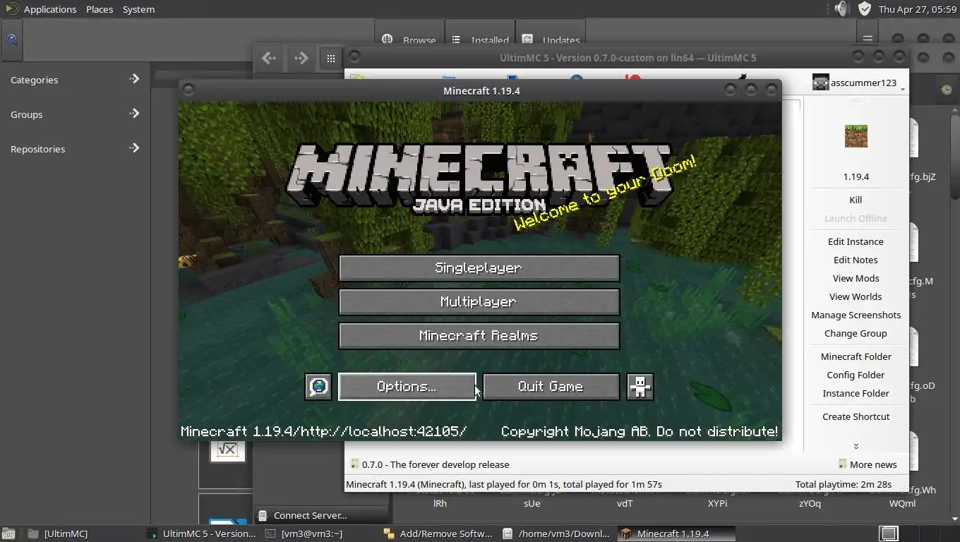Kill the running instance in UltimMC
Screen dimensions: 960x542
tap(856, 200)
